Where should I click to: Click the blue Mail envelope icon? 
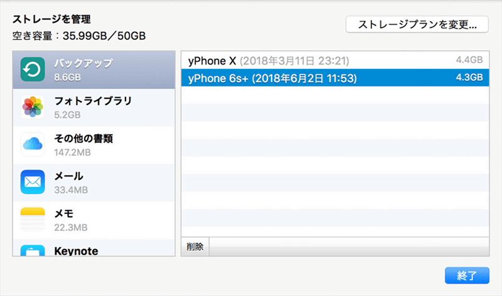pyautogui.click(x=32, y=182)
